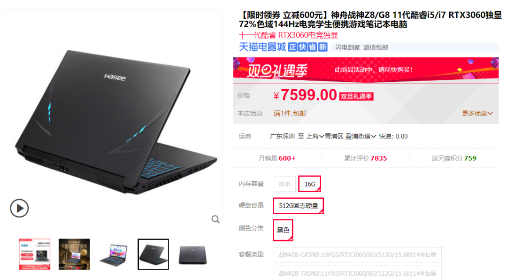Select package 战神Z8-CA5NB 10代i5
Screen dimensions: 507x279
click(358, 255)
